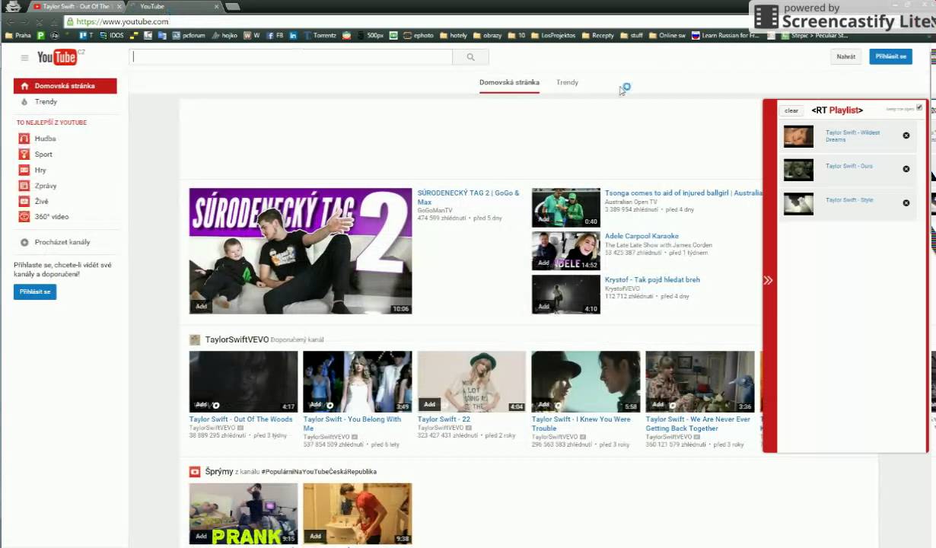
Task: Click the sidebar Přihlásit se button
Action: point(35,292)
